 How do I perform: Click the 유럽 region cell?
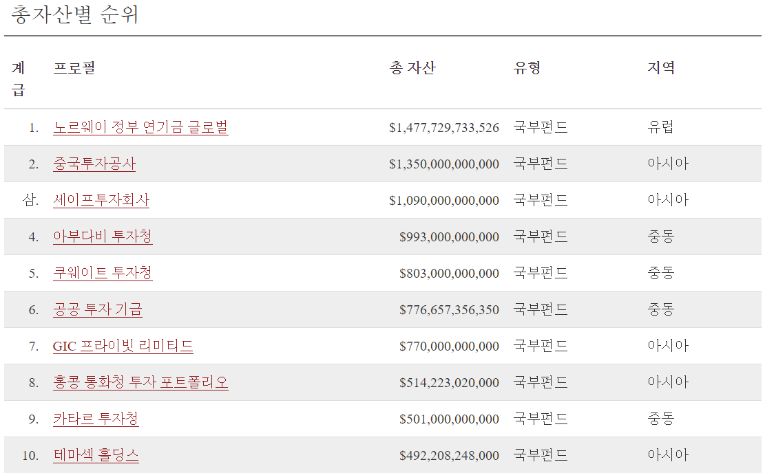click(x=660, y=127)
